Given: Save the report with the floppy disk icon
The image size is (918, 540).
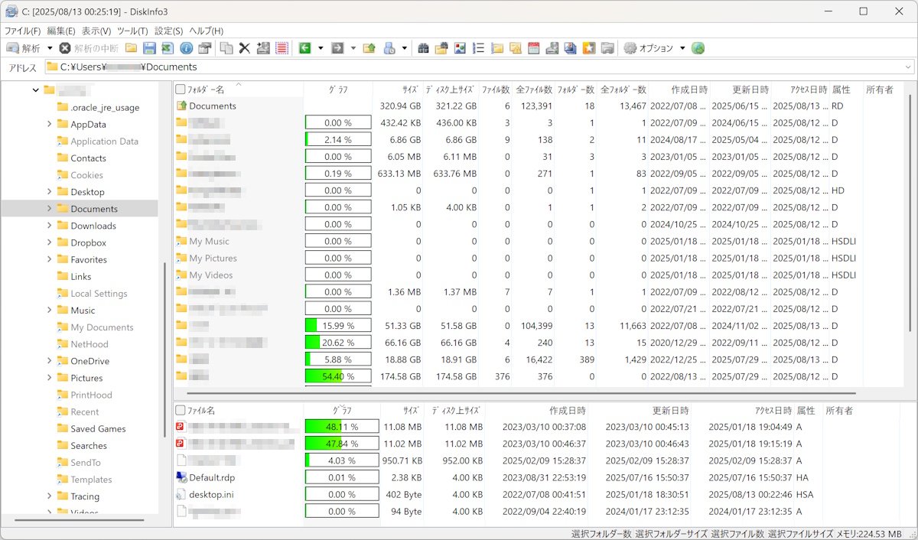Looking at the screenshot, I should point(149,47).
